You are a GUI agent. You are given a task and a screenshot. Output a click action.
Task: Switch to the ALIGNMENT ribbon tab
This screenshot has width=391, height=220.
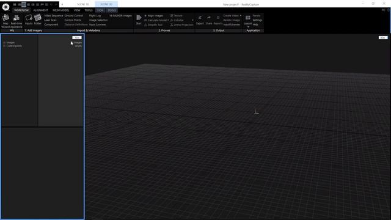click(41, 10)
